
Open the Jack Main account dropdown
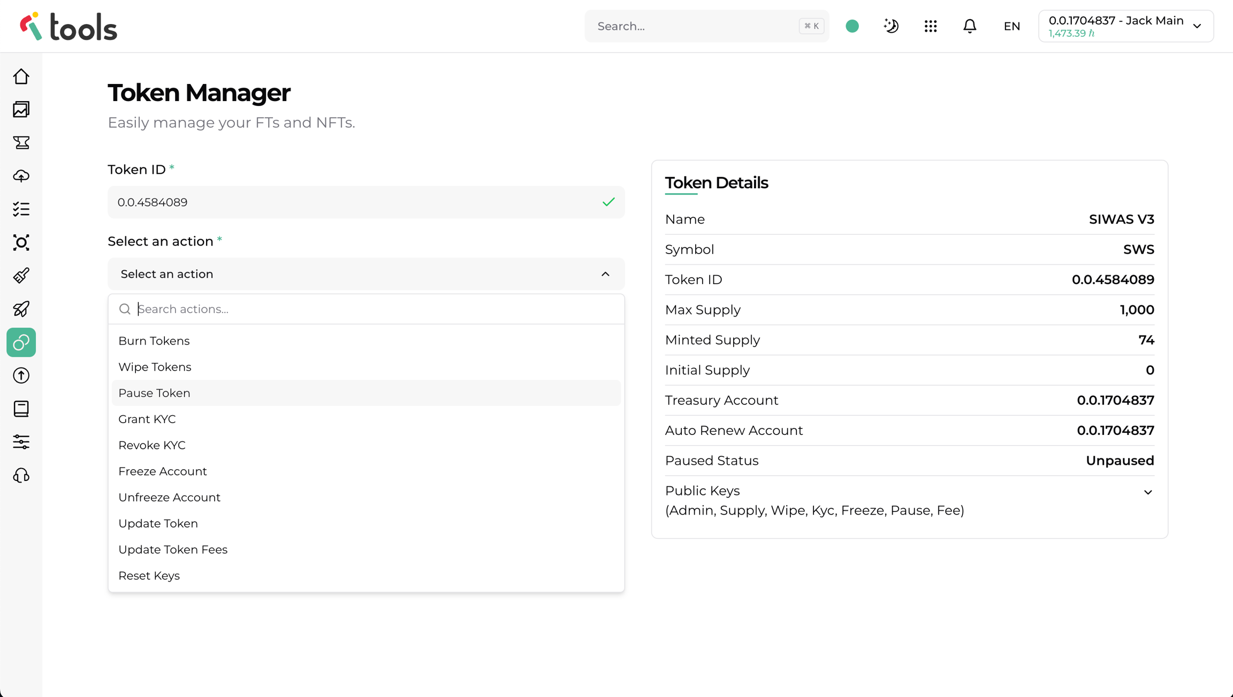click(1126, 26)
